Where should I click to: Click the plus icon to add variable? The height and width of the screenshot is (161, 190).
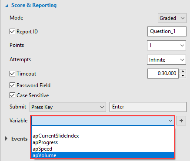(x=181, y=121)
